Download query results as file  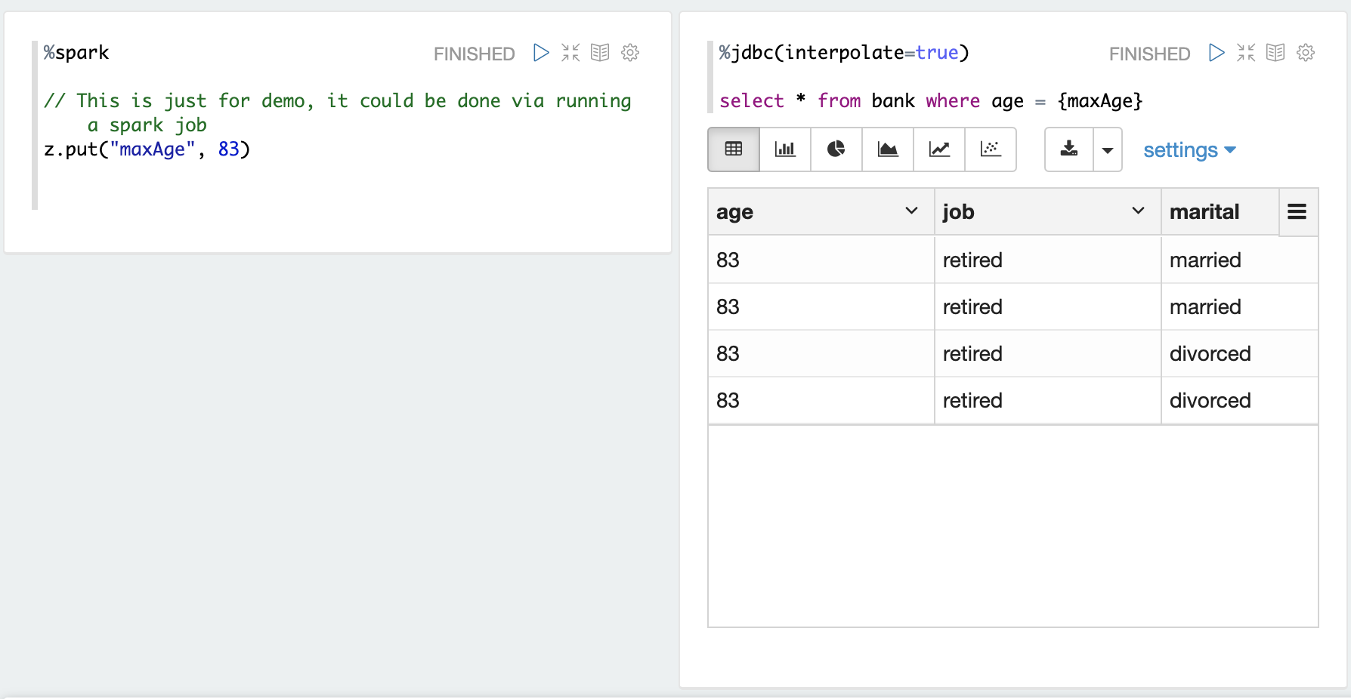click(1069, 149)
